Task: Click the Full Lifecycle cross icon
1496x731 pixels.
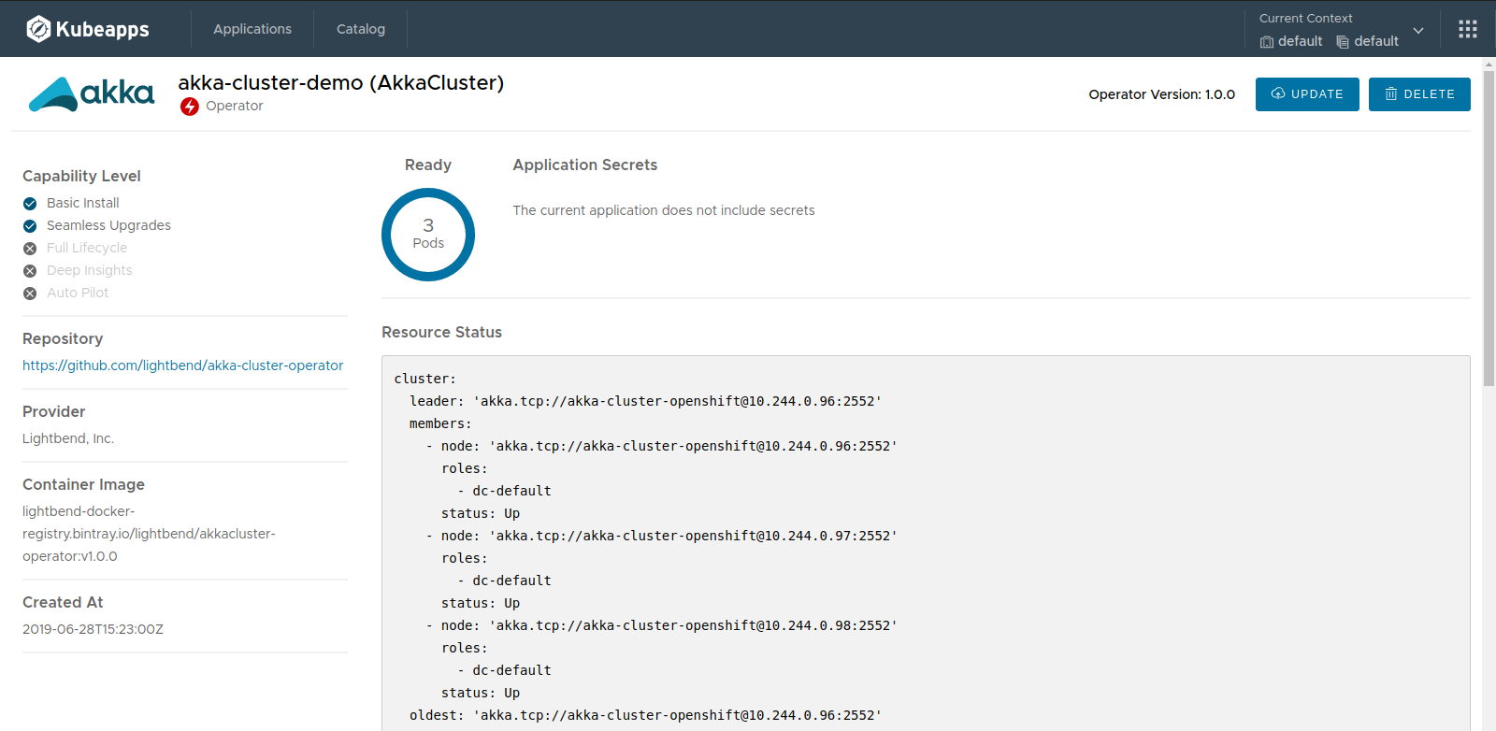Action: [30, 249]
